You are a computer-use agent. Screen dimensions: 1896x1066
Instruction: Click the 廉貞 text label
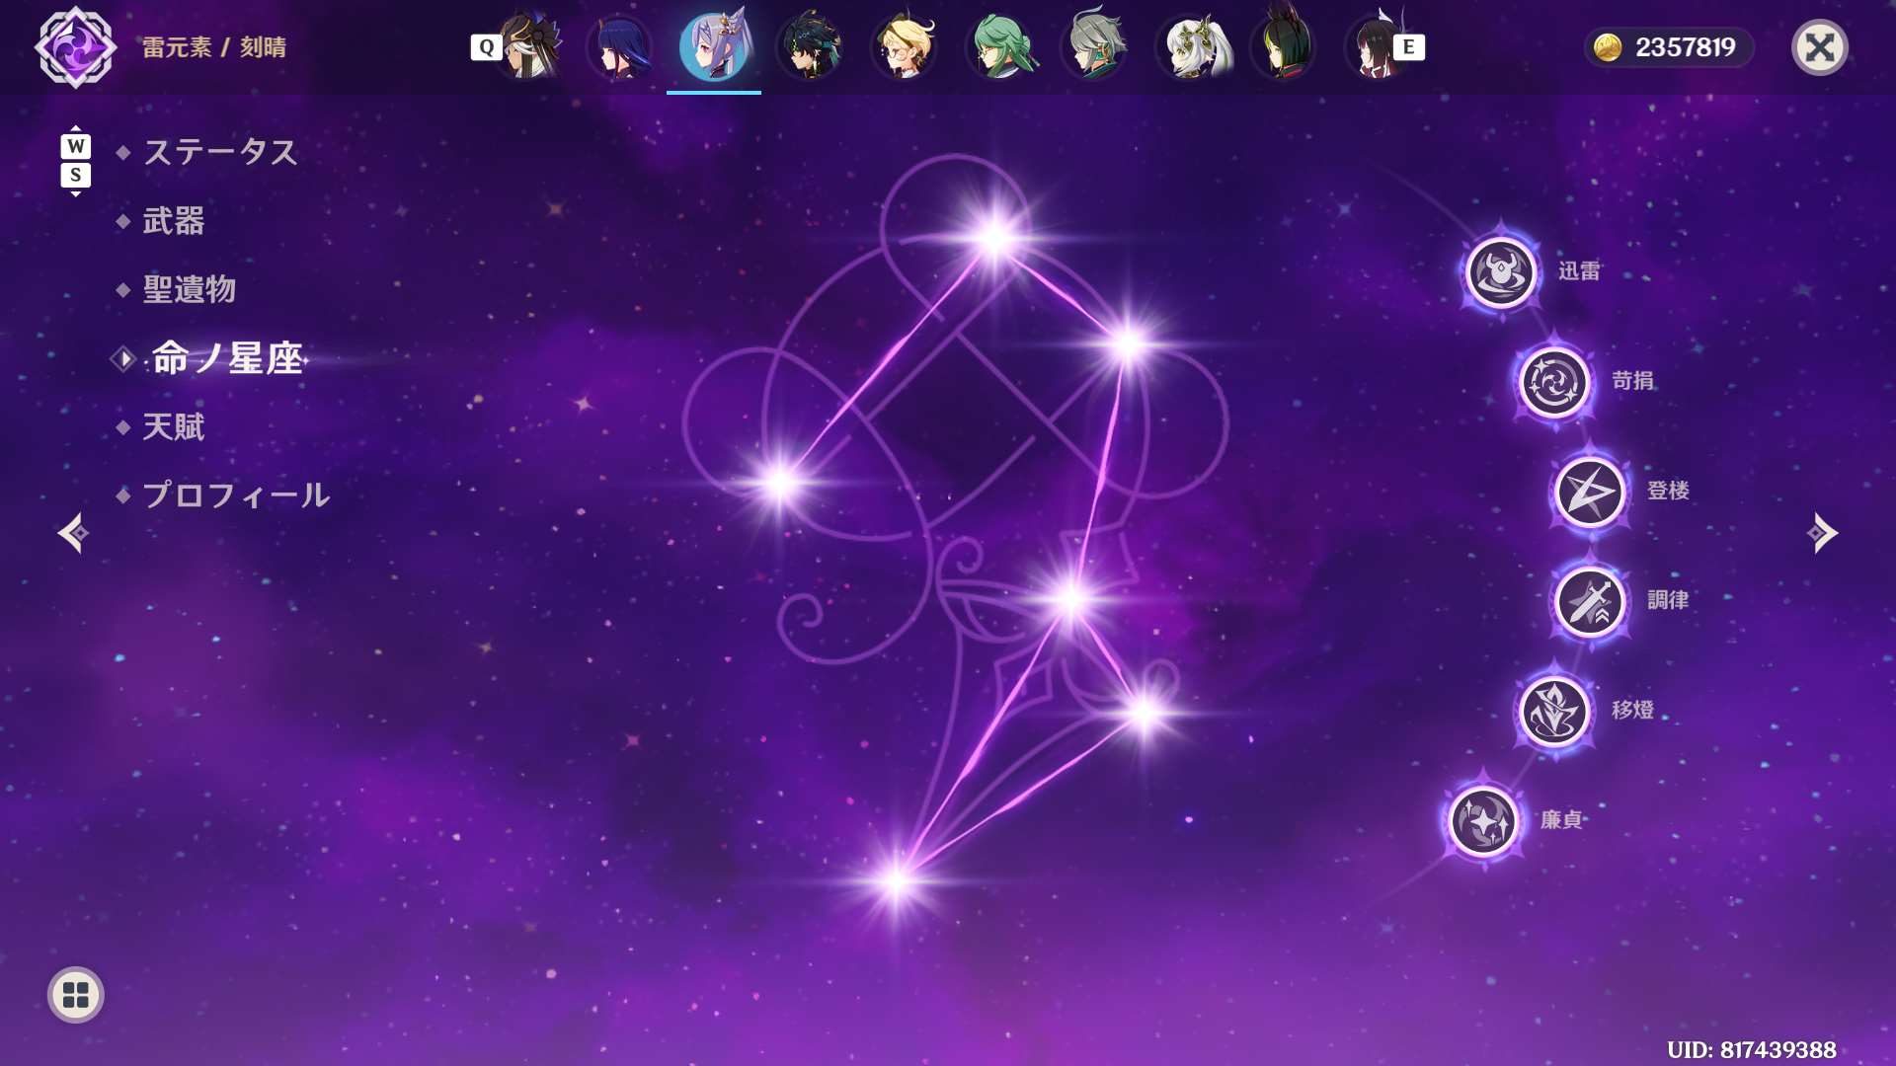point(1561,820)
